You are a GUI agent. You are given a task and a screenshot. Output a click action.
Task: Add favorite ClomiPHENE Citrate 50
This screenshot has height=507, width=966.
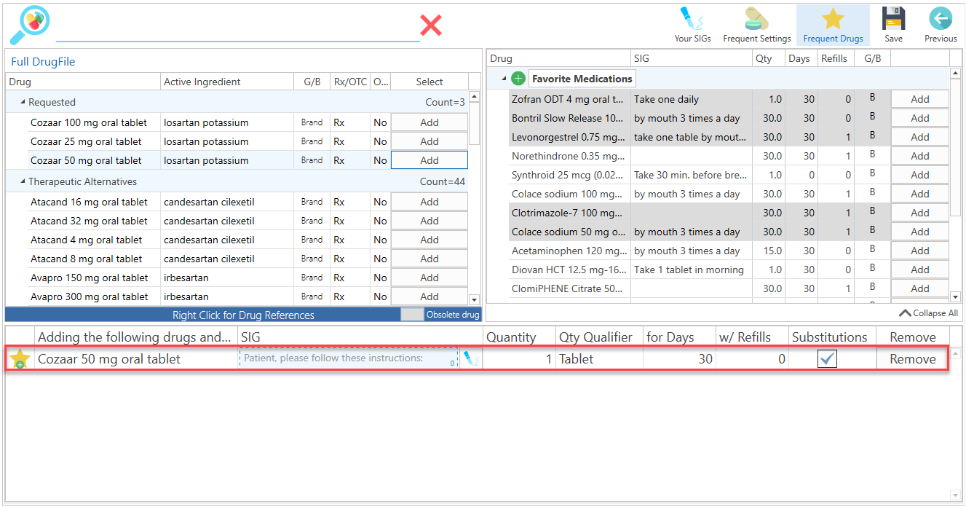pos(920,288)
